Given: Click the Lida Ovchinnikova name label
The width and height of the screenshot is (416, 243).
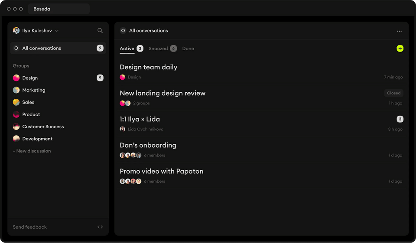Looking at the screenshot, I should point(146,129).
